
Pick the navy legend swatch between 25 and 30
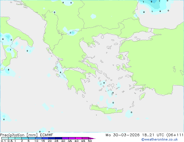[x=58, y=138]
